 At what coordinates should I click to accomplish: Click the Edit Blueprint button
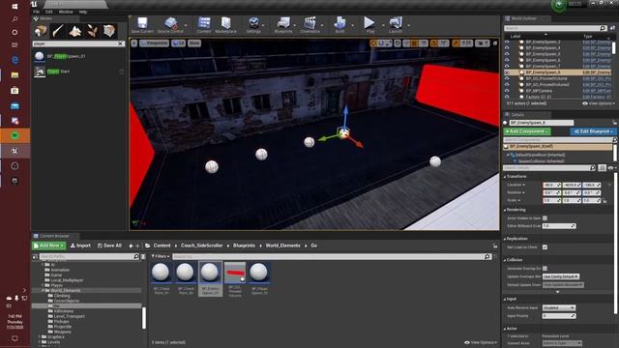593,131
